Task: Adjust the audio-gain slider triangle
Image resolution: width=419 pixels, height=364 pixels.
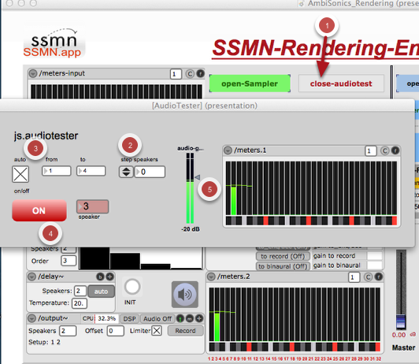Action: click(198, 177)
